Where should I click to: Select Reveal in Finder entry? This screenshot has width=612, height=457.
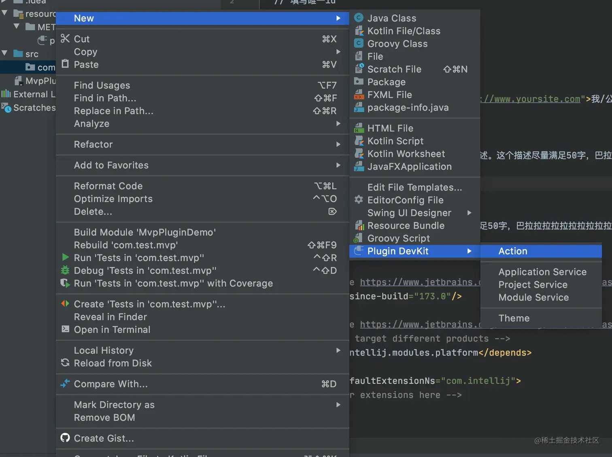click(x=202, y=317)
